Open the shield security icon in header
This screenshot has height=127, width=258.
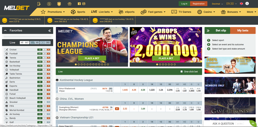pyautogui.click(x=59, y=4)
